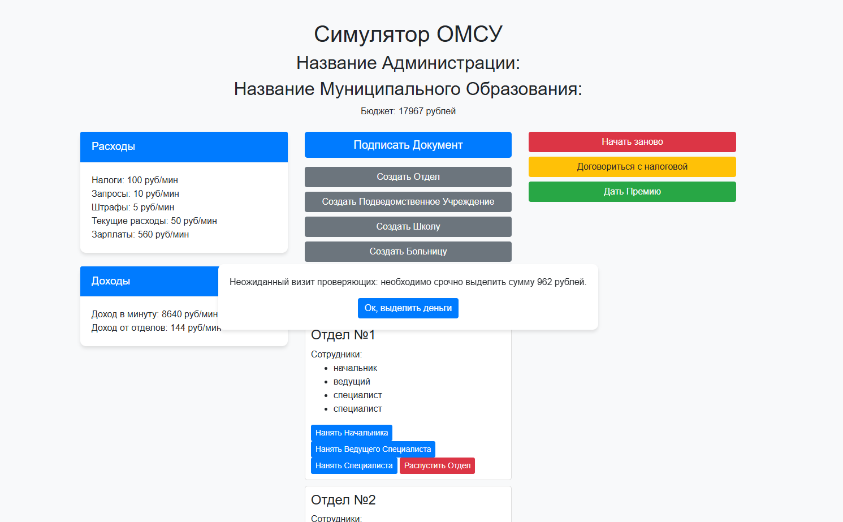Dissolve department with 'Распустить Отдел'
The image size is (843, 522).
pos(437,465)
